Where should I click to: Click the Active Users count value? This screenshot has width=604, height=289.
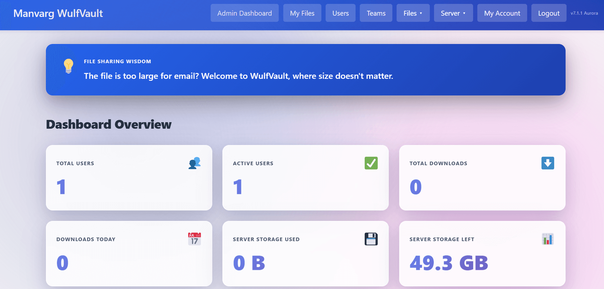[238, 187]
